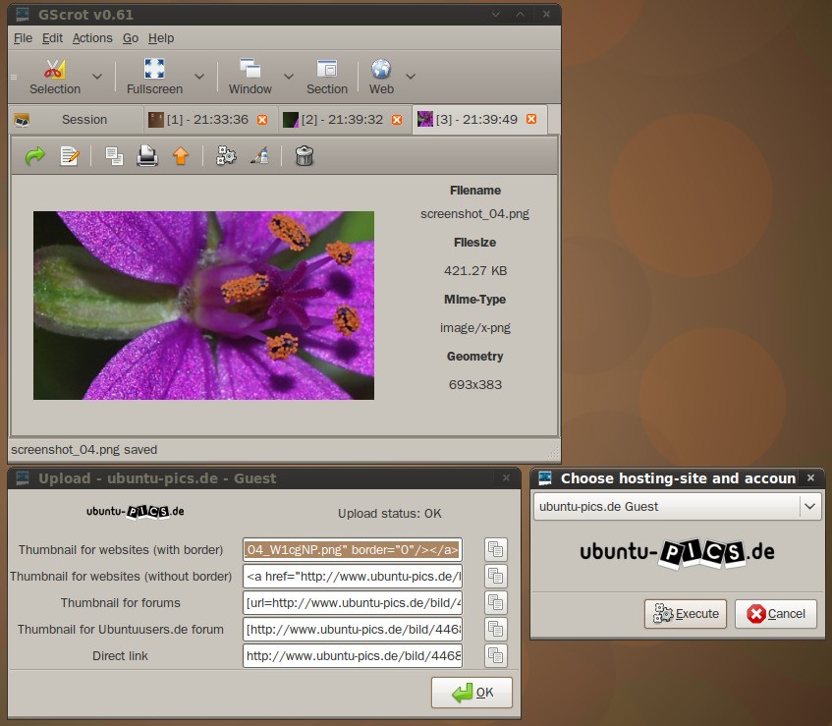Open the Actions menu
Viewport: 832px width, 726px height.
click(x=92, y=38)
